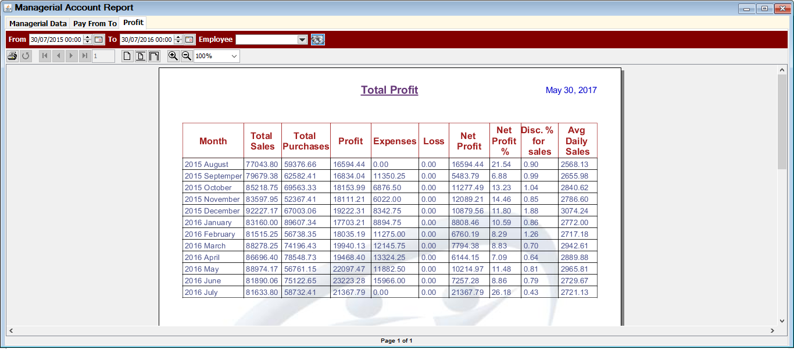Click the Total Purchases column header

(306, 141)
